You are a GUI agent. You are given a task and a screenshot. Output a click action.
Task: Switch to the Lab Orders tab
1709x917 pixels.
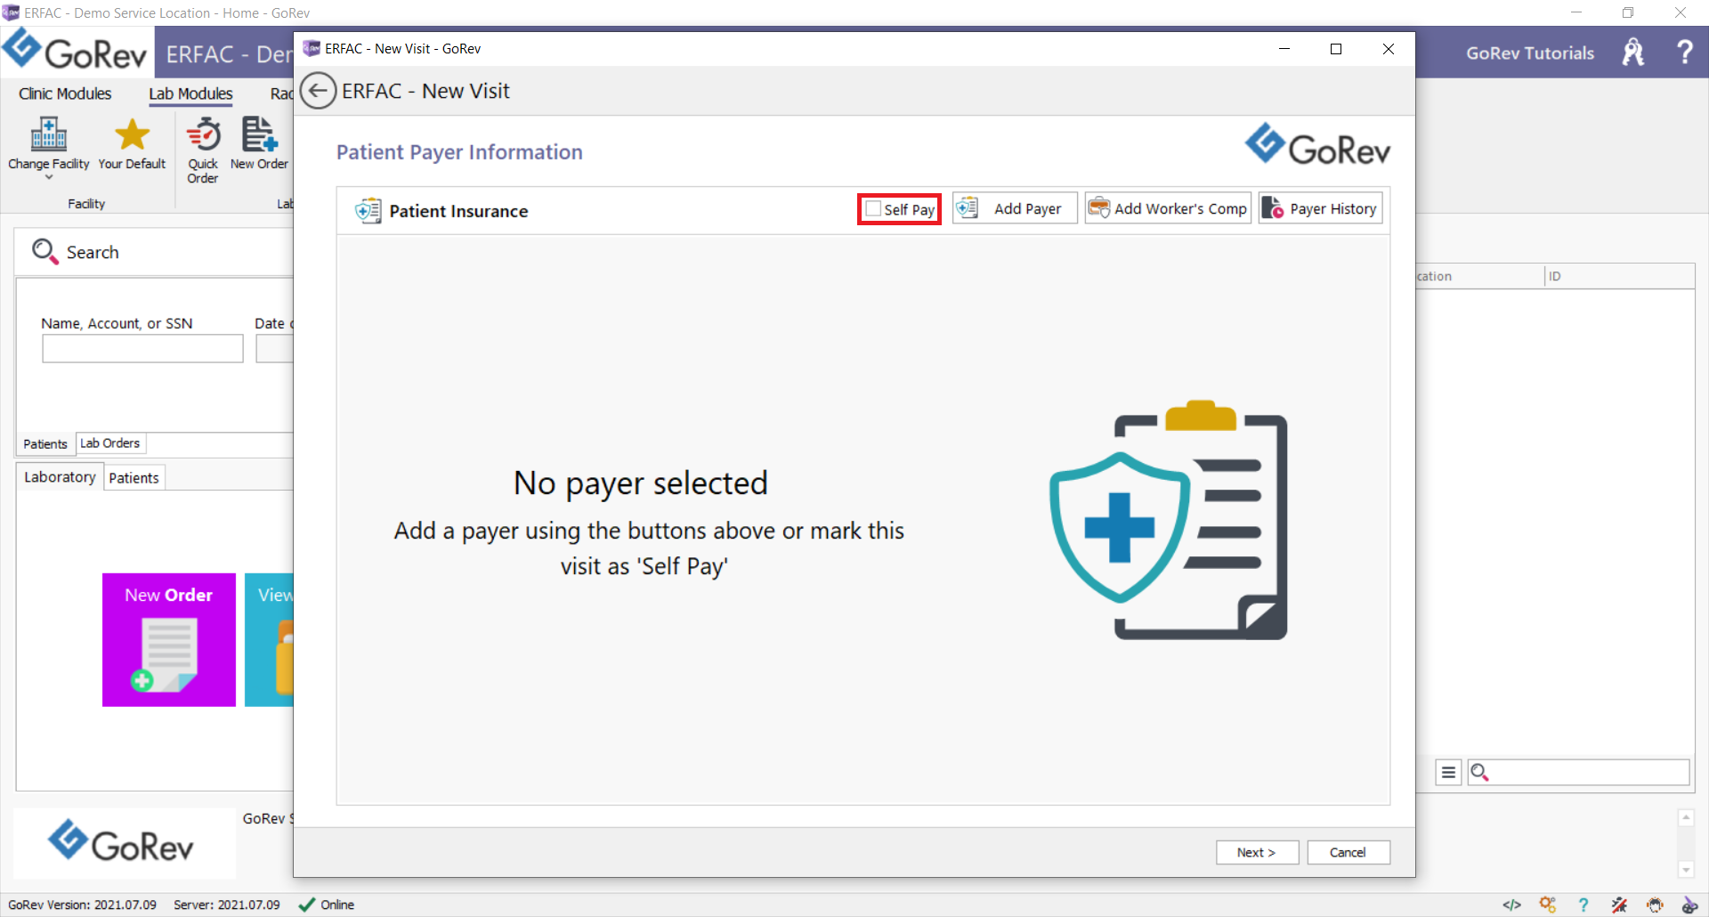coord(110,442)
